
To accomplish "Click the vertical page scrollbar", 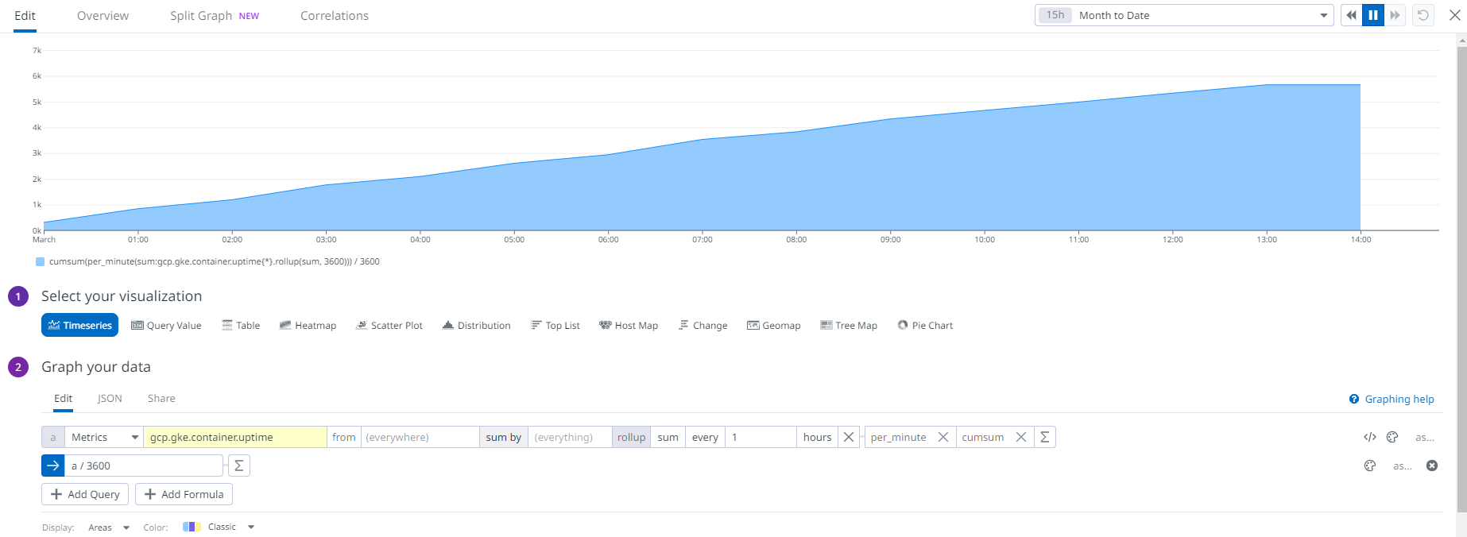I will pos(1461,278).
